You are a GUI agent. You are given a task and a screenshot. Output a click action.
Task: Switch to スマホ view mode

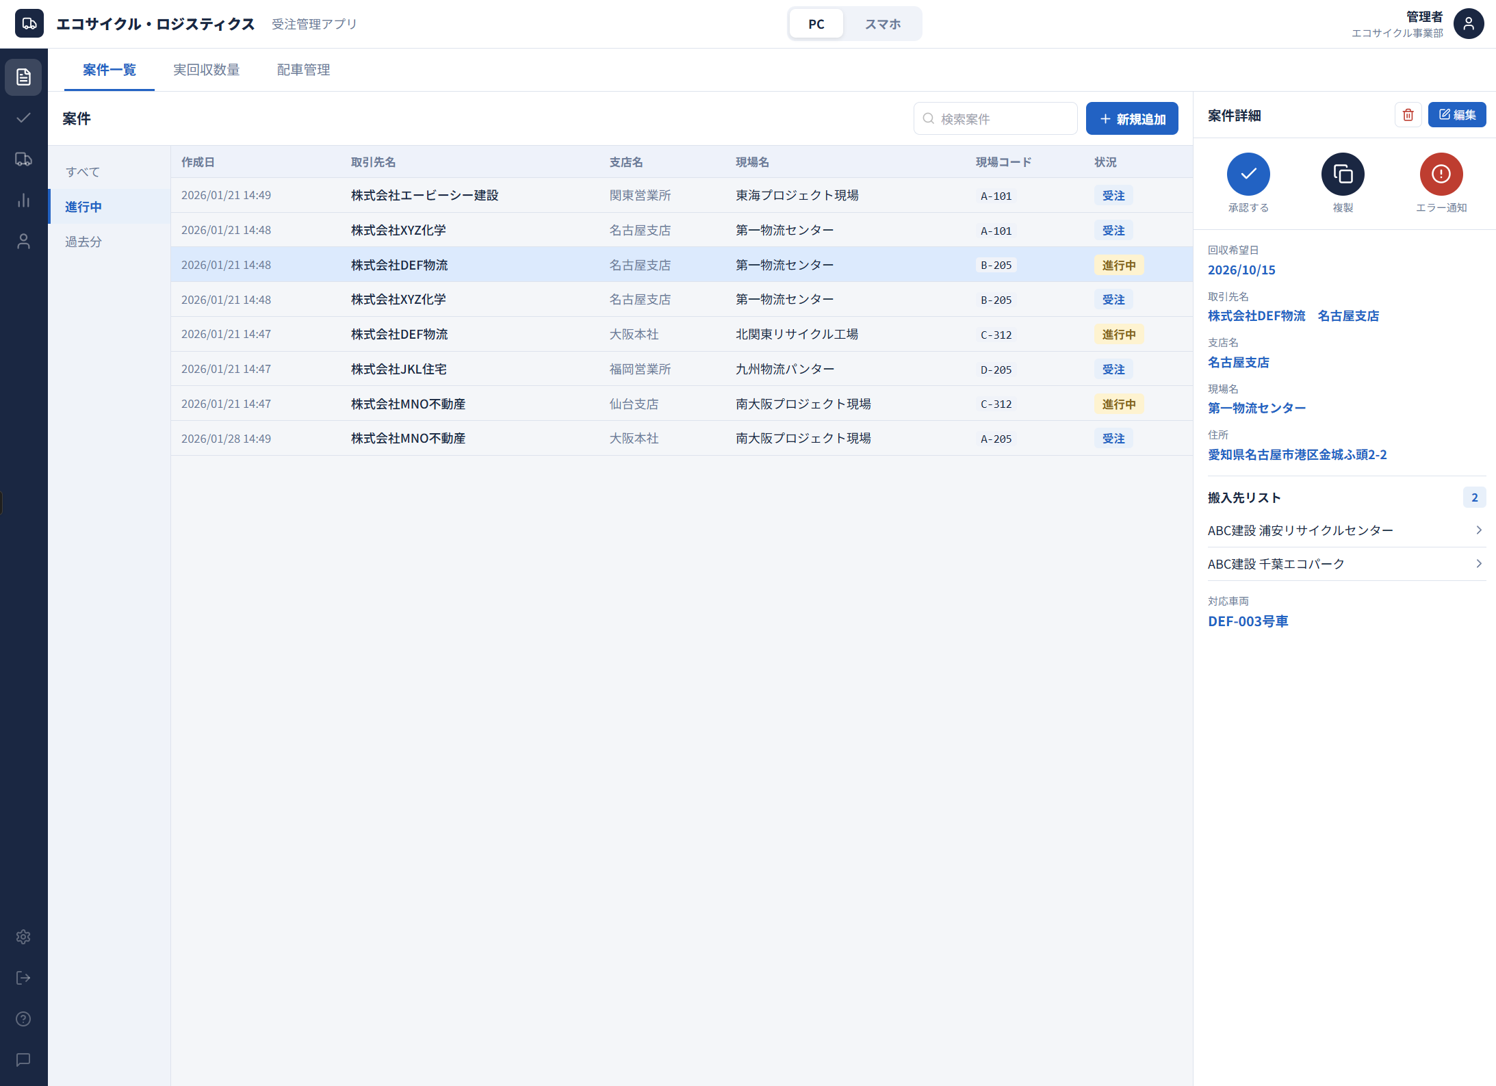883,24
